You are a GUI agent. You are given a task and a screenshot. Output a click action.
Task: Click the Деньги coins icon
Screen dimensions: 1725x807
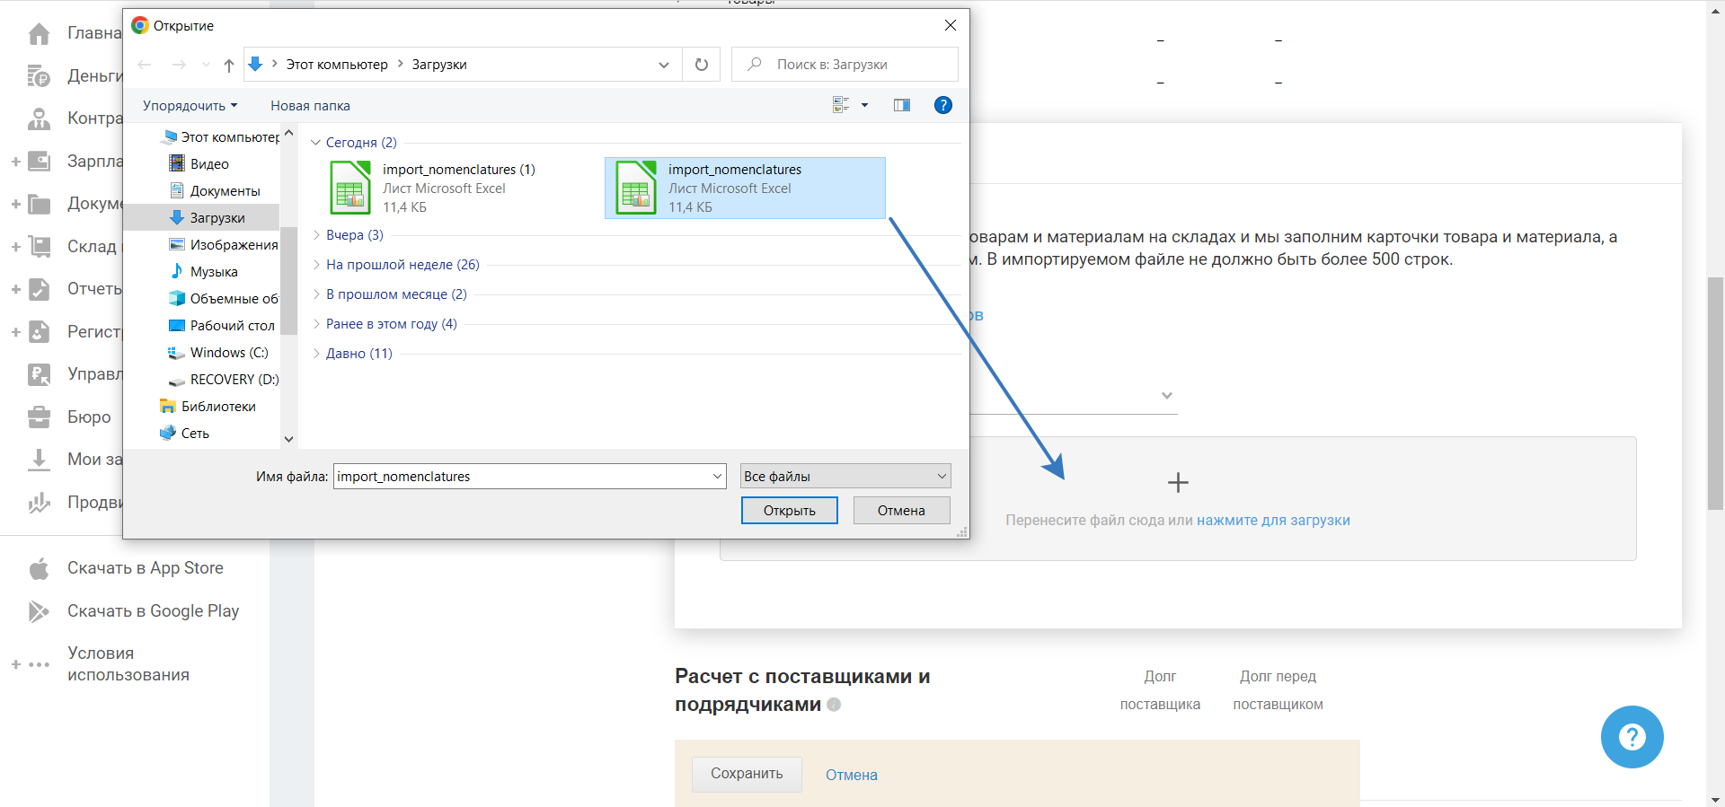pyautogui.click(x=39, y=76)
